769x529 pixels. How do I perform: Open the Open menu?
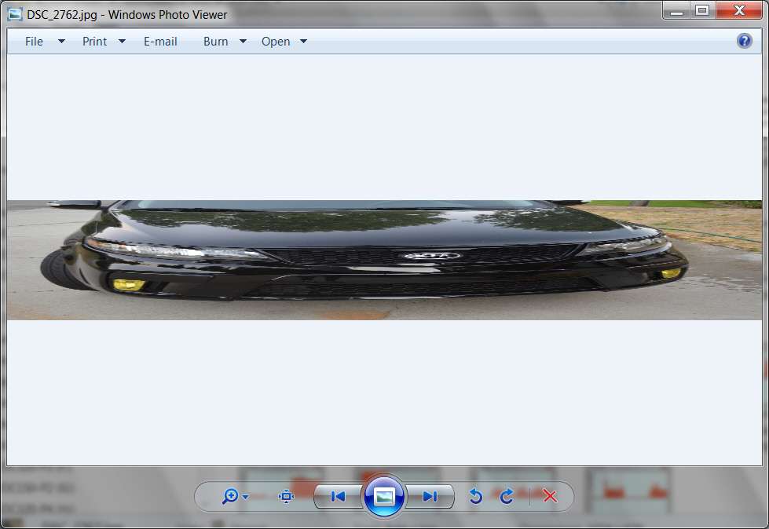(x=276, y=42)
